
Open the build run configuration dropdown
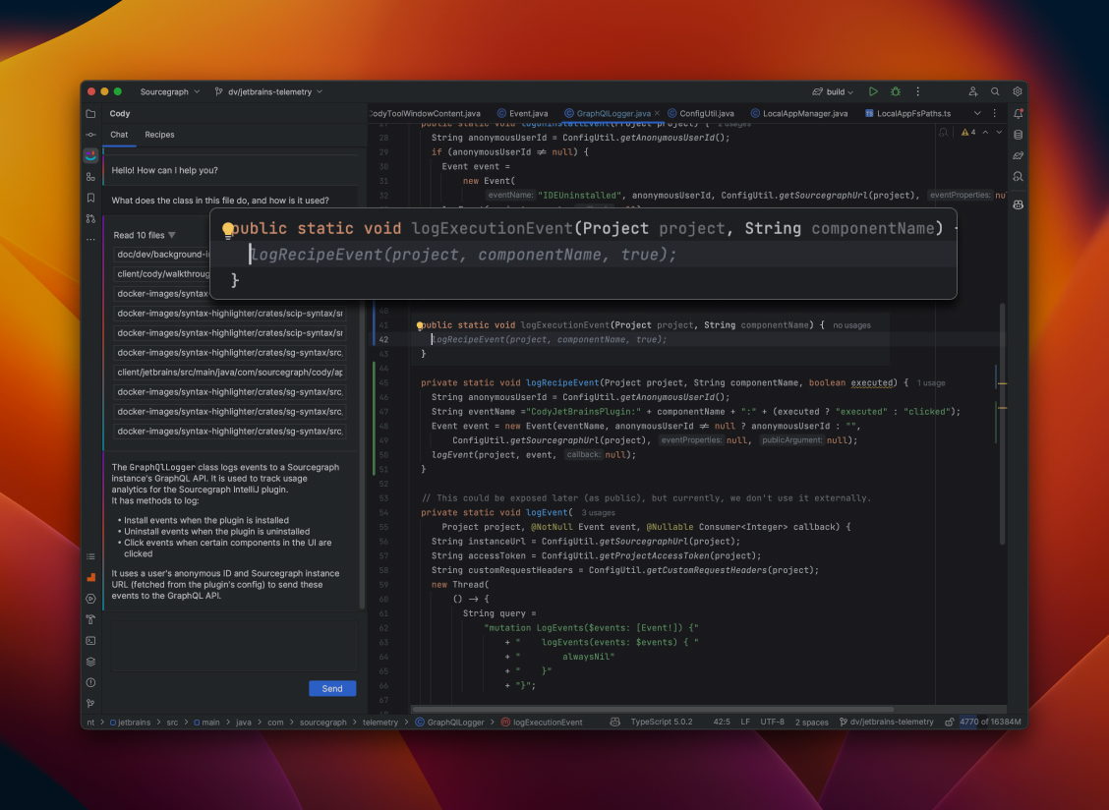[833, 92]
